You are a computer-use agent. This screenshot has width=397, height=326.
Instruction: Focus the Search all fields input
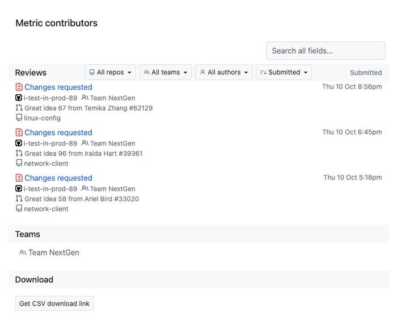[x=326, y=51]
